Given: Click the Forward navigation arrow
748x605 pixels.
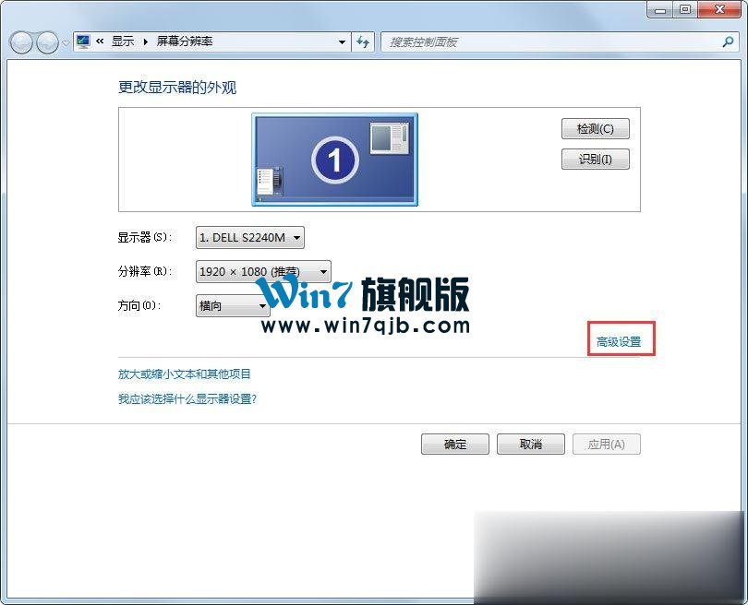Looking at the screenshot, I should 47,42.
